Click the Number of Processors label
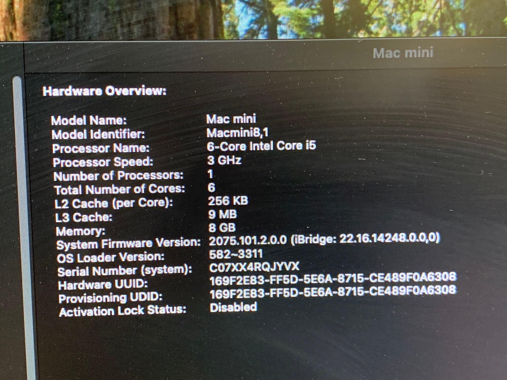 point(118,176)
